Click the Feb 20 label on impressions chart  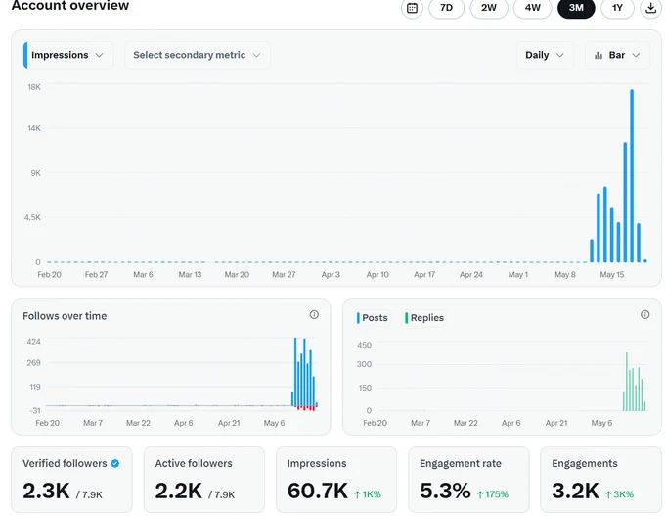pyautogui.click(x=49, y=275)
